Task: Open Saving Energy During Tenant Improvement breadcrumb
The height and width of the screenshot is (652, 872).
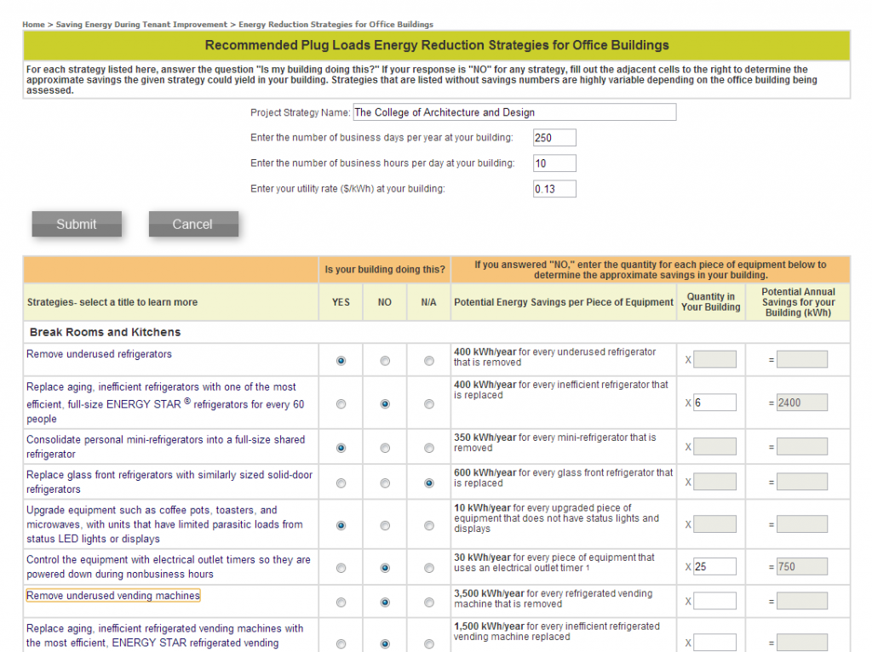Action: pyautogui.click(x=141, y=25)
